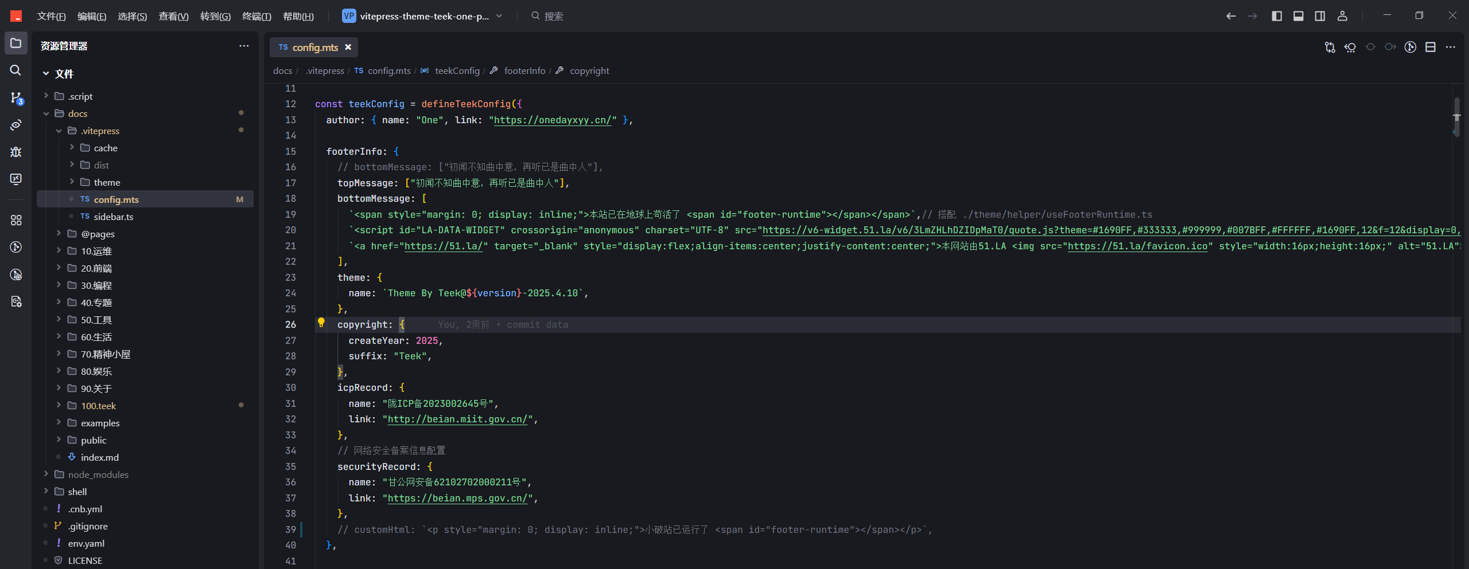Open the Explorer view in activity bar
The width and height of the screenshot is (1469, 569).
coord(15,44)
